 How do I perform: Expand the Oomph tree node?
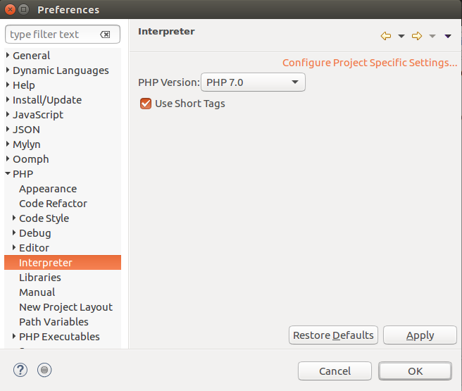pyautogui.click(x=8, y=159)
